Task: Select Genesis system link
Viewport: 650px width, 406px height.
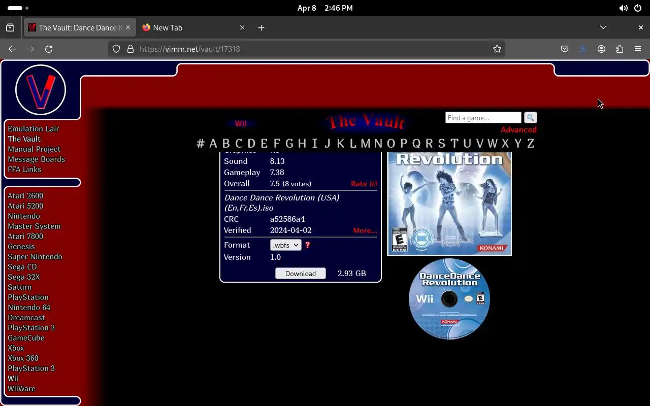Action: [21, 247]
